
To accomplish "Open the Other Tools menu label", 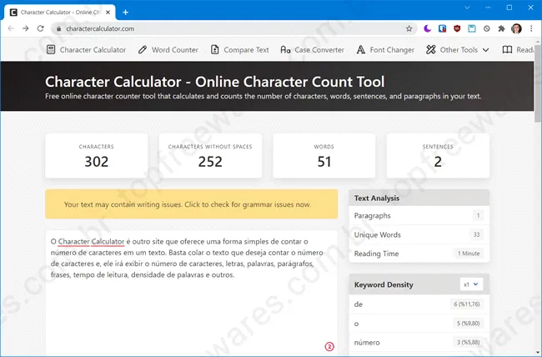I will tap(459, 50).
